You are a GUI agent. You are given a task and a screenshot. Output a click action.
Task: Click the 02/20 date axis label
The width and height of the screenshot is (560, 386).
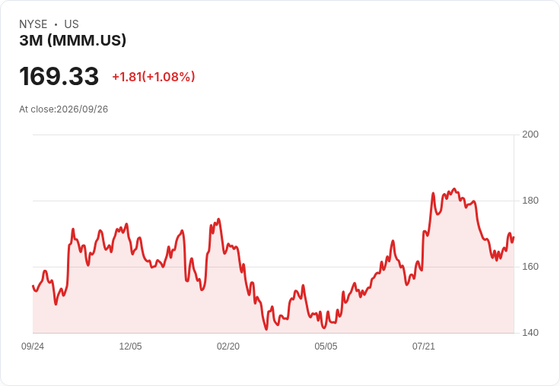(x=228, y=346)
